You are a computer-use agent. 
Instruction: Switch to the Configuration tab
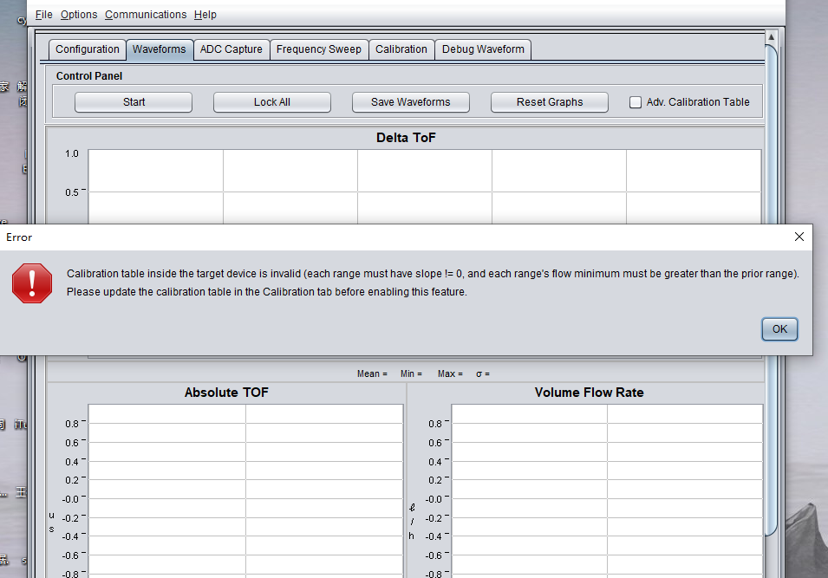click(x=87, y=49)
